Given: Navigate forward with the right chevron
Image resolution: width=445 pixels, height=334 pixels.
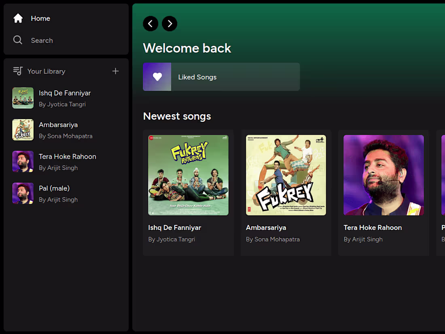Looking at the screenshot, I should [170, 23].
